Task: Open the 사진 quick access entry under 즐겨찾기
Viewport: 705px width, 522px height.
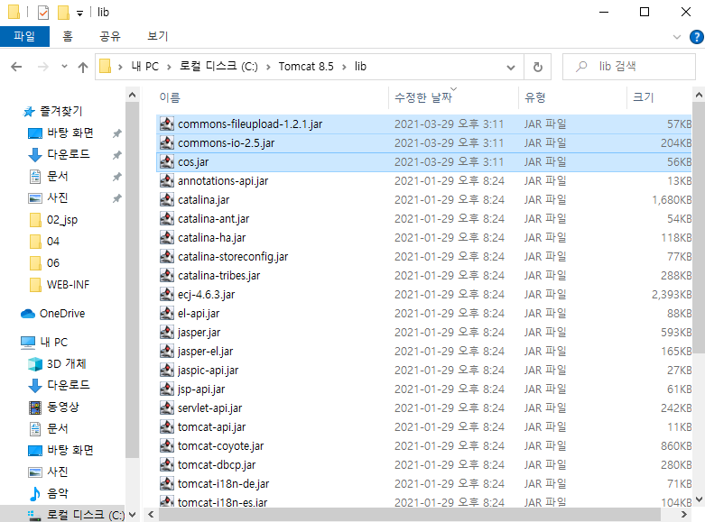Action: click(58, 197)
